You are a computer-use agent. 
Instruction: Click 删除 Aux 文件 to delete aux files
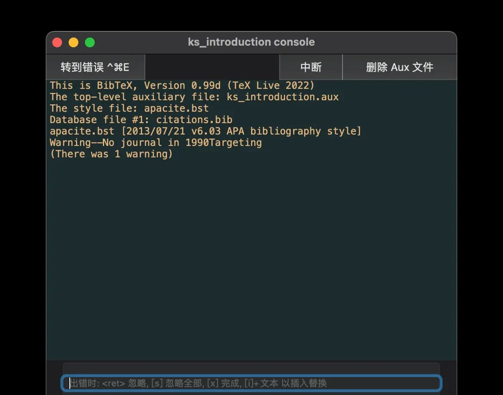400,67
